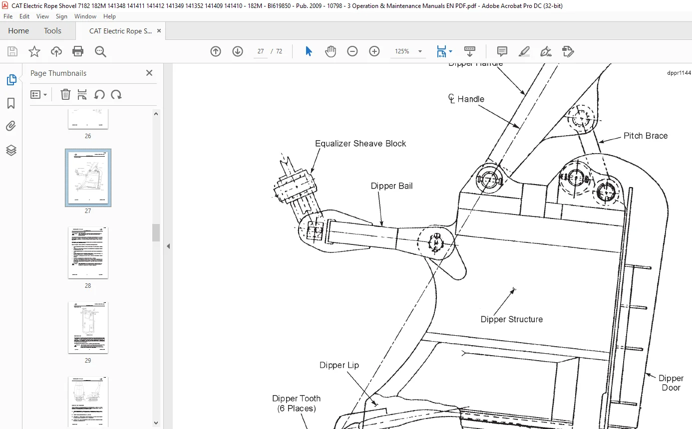Open the thumbnails options dropdown
692x429 pixels.
tap(39, 95)
